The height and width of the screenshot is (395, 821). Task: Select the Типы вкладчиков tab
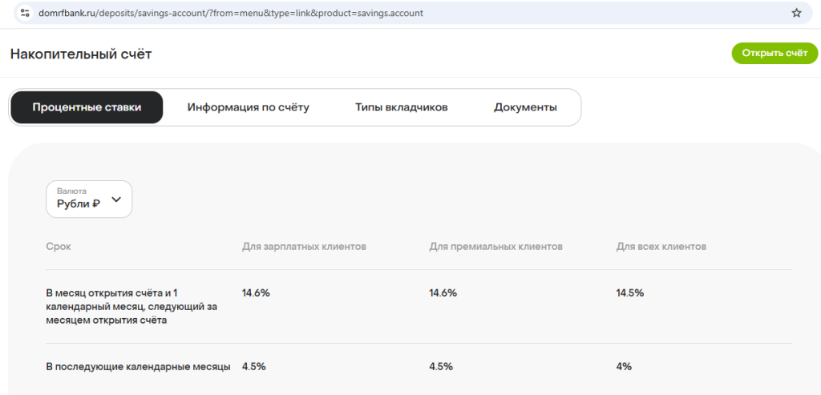point(401,107)
